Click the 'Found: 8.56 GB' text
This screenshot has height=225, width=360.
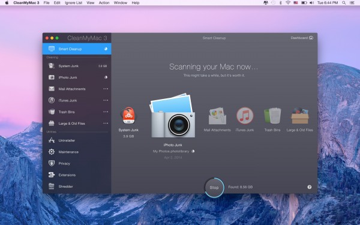[241, 187]
